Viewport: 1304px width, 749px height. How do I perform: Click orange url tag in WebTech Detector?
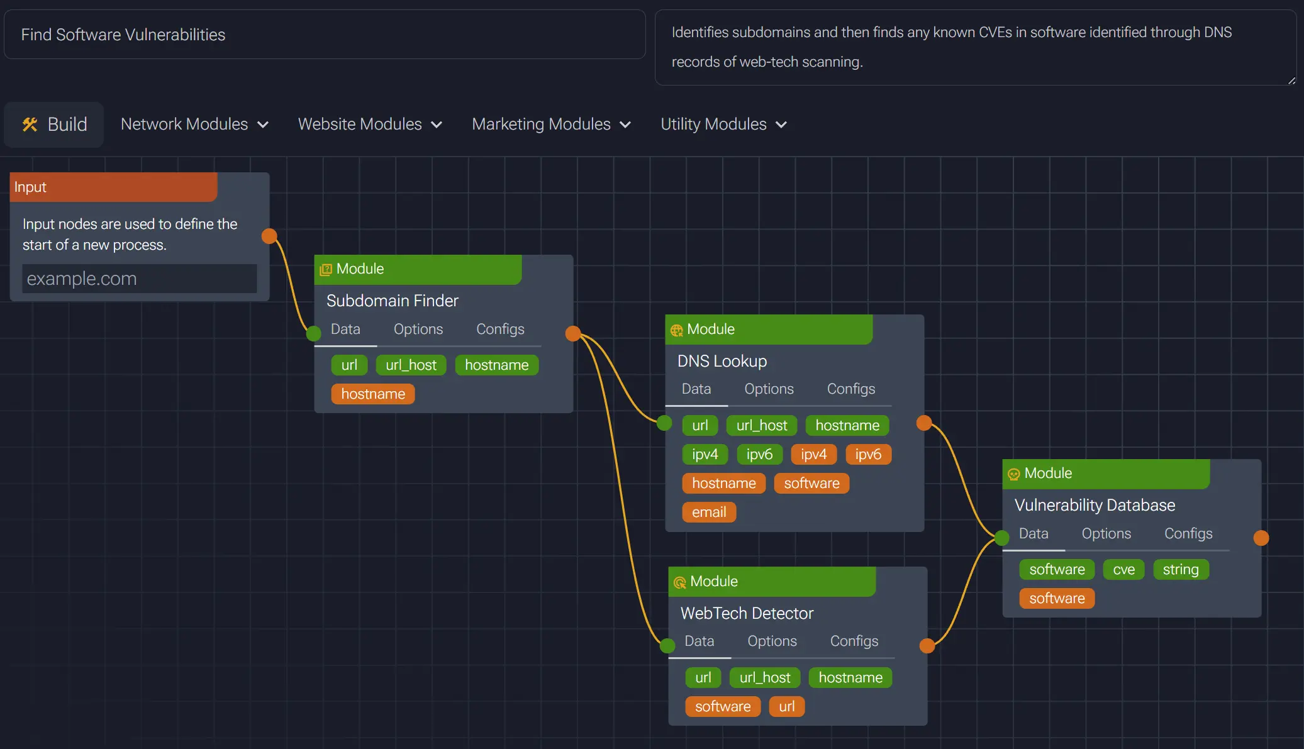(786, 706)
